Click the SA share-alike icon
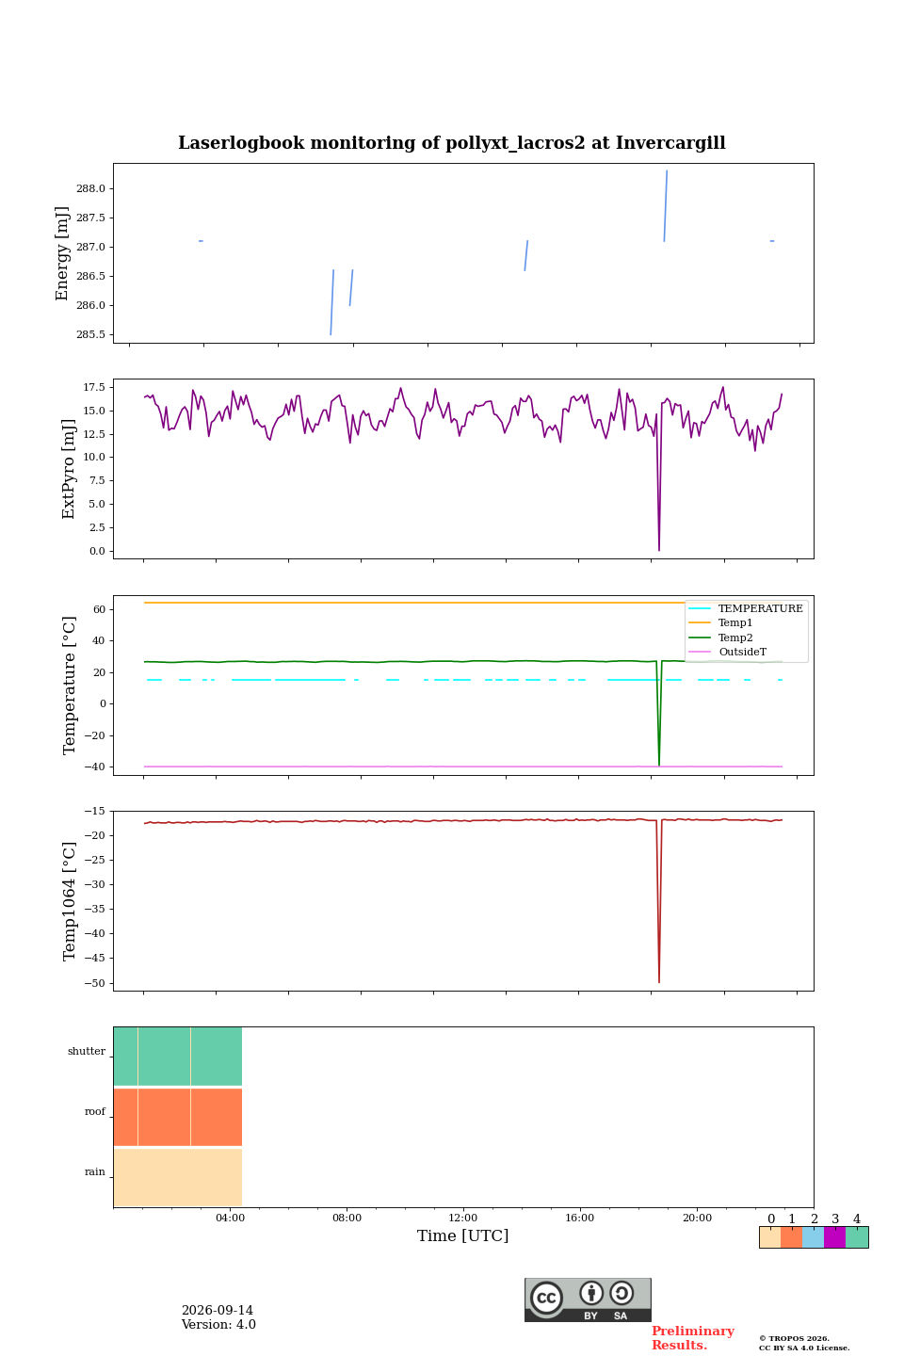 pyautogui.click(x=621, y=1293)
